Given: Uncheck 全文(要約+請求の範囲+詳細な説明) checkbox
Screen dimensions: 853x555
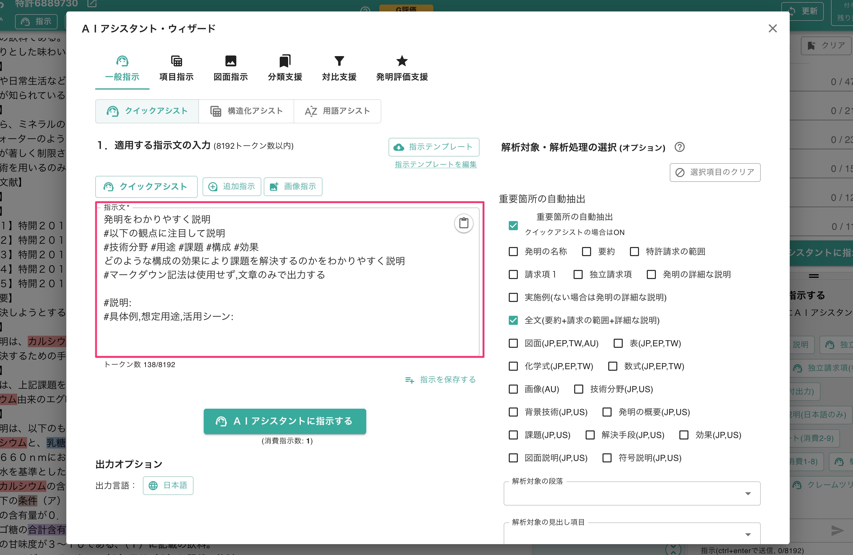Looking at the screenshot, I should click(x=513, y=320).
